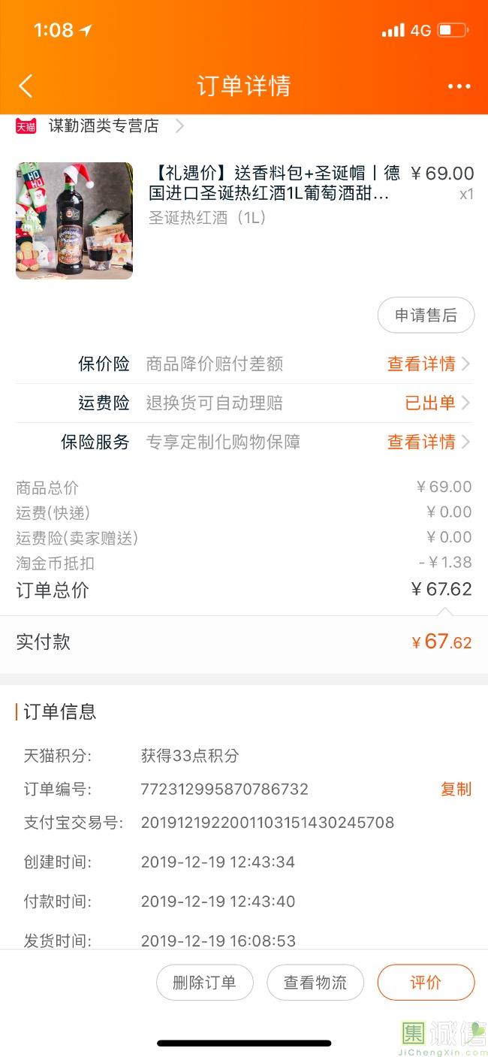This screenshot has height=1057, width=488.
Task: Open 查看详情 link for 保价险
Action: coord(421,364)
